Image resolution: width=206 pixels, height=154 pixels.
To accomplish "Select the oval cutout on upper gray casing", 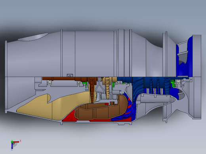I will tap(33, 37).
